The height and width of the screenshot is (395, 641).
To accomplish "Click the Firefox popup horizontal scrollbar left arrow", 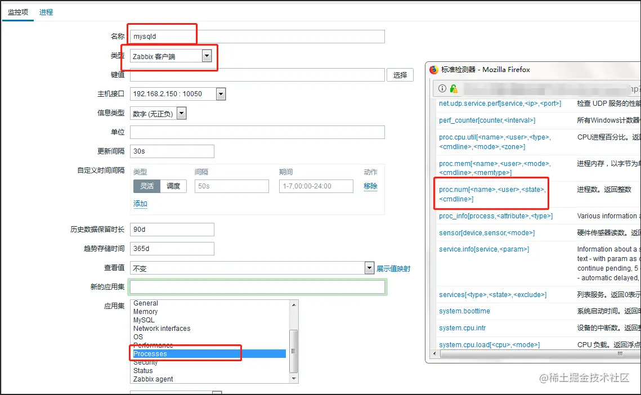I will 434,354.
